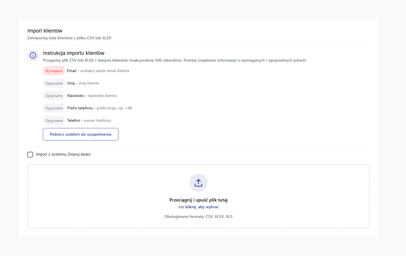This screenshot has width=406, height=256.
Task: Click the Przygotuj plik CSV lub XLSX paragraph
Action: point(175,60)
